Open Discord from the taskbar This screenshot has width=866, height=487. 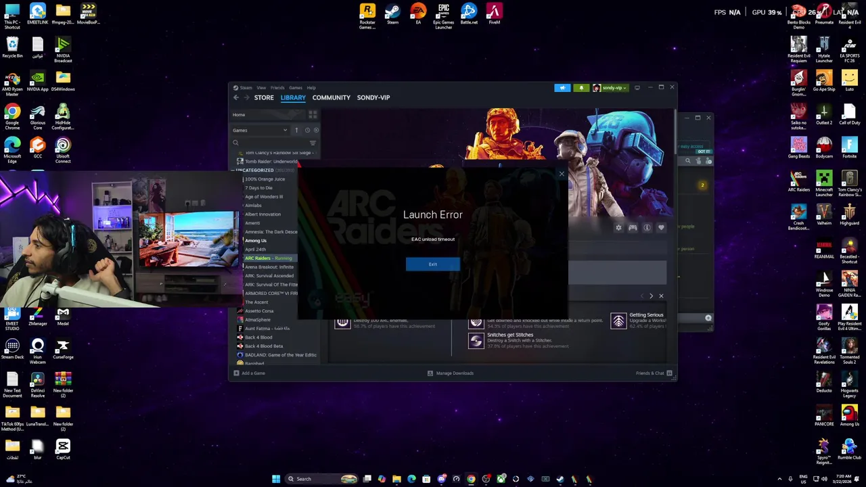(441, 479)
